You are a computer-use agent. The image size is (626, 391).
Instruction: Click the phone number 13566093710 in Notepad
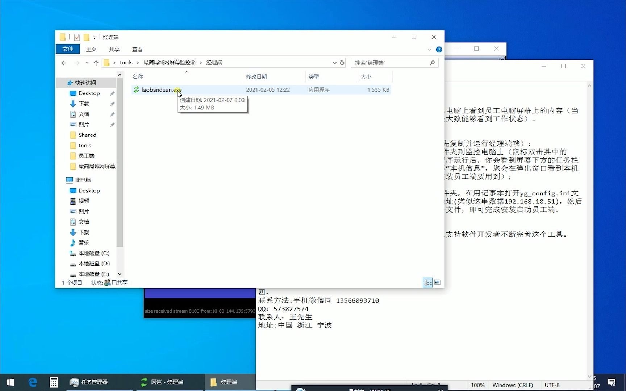point(358,300)
